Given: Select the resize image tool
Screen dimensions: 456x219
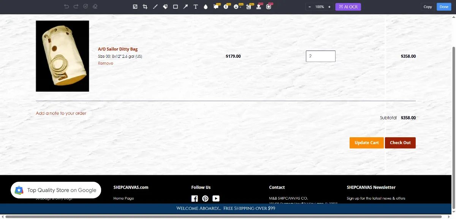Looking at the screenshot, I should point(135,6).
